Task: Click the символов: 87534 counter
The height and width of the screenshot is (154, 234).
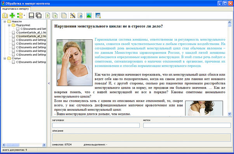Action: [62, 144]
